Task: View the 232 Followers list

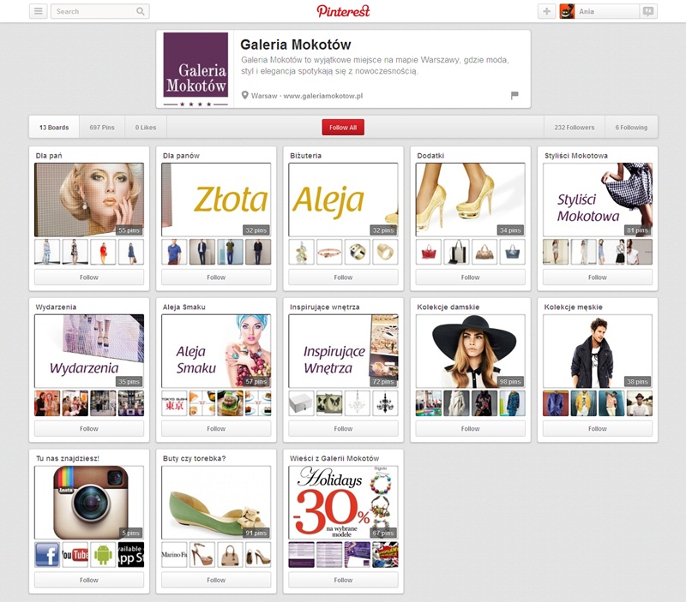Action: 575,128
